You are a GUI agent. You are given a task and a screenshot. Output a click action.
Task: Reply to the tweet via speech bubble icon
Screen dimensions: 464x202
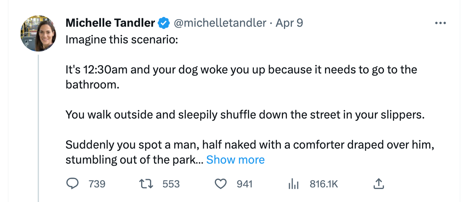coord(73,184)
